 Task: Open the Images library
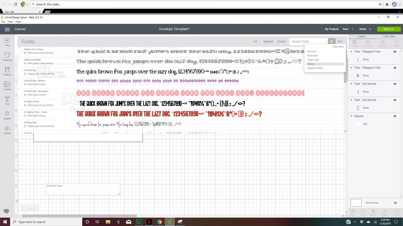pos(7,85)
